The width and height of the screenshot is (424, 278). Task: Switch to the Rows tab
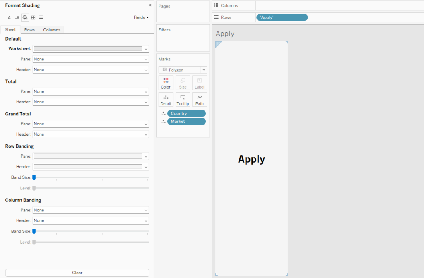point(29,30)
